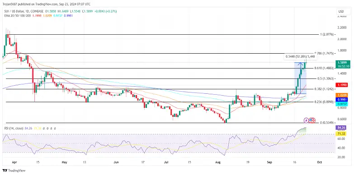This screenshot has height=175, width=354.
Task: Click the TradingView logo at the chart bottom
Action: (14, 170)
